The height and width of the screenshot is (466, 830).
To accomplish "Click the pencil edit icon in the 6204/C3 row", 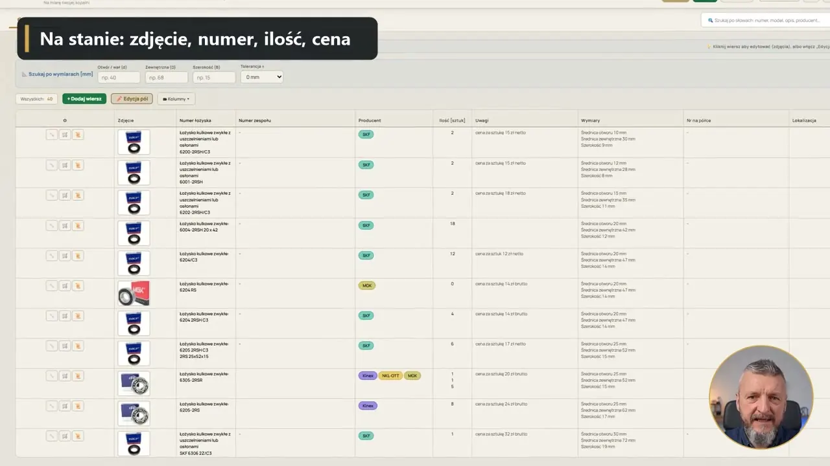I will point(52,256).
